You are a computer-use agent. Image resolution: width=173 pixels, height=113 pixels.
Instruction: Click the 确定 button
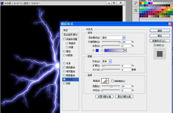(x=160, y=31)
